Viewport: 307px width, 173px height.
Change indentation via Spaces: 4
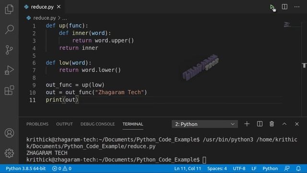coord(217,169)
